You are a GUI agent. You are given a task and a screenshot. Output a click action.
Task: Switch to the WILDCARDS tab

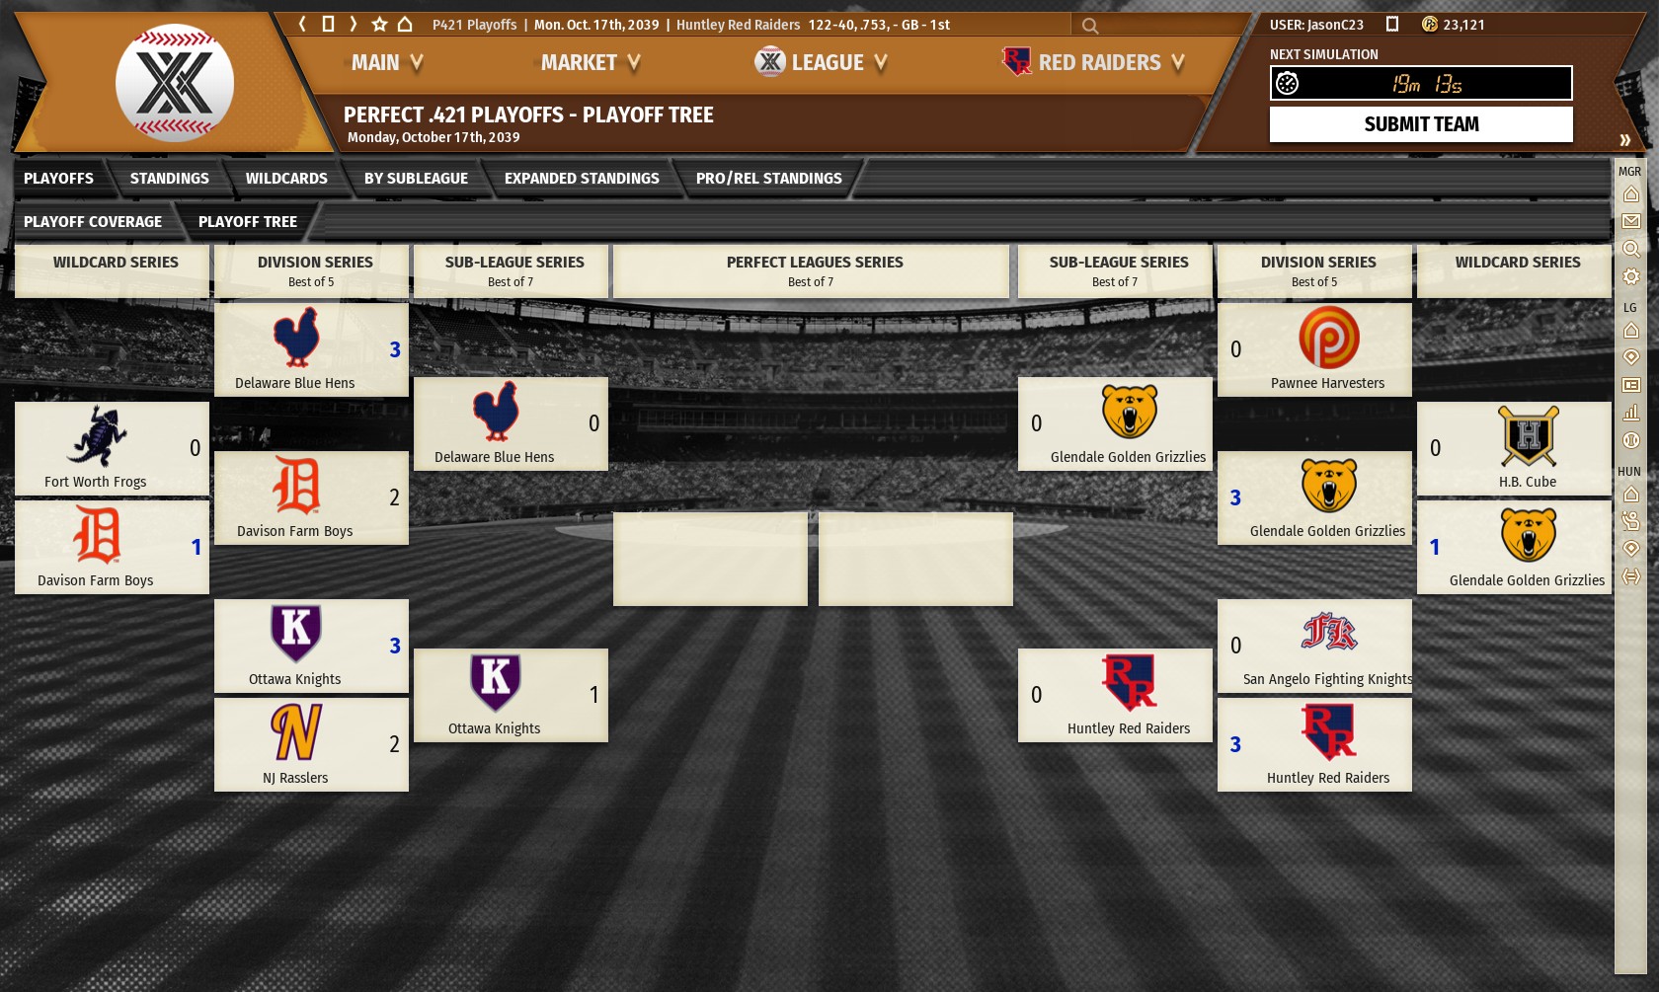(286, 179)
